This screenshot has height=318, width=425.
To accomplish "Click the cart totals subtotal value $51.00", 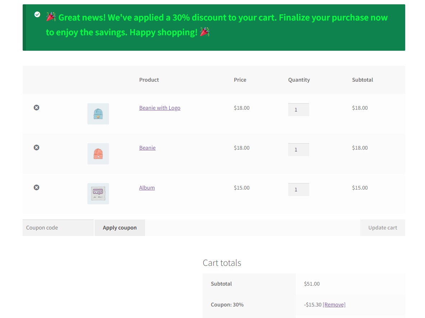I will [312, 284].
